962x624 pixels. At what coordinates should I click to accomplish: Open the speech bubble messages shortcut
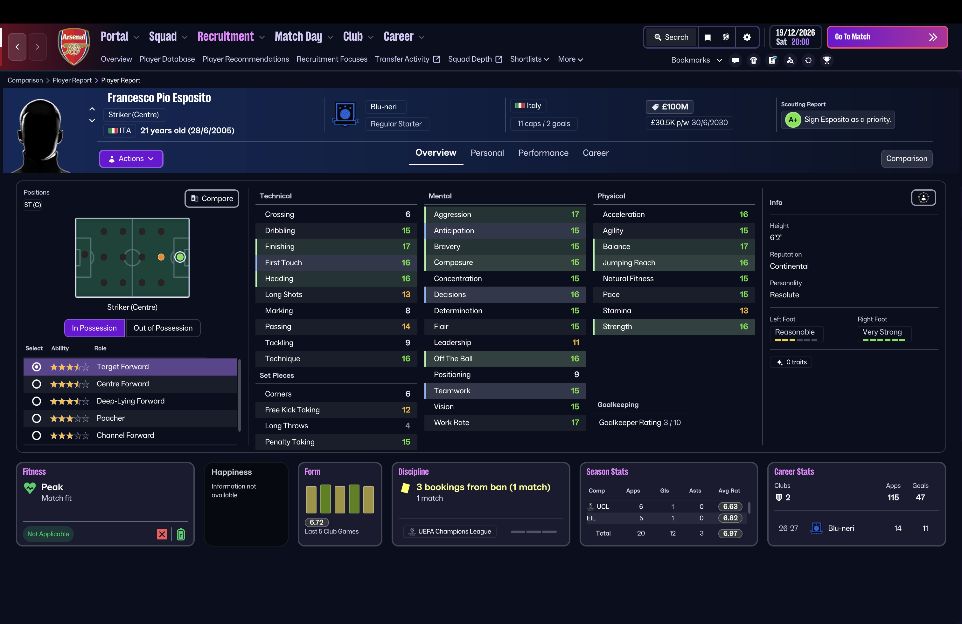pyautogui.click(x=735, y=60)
